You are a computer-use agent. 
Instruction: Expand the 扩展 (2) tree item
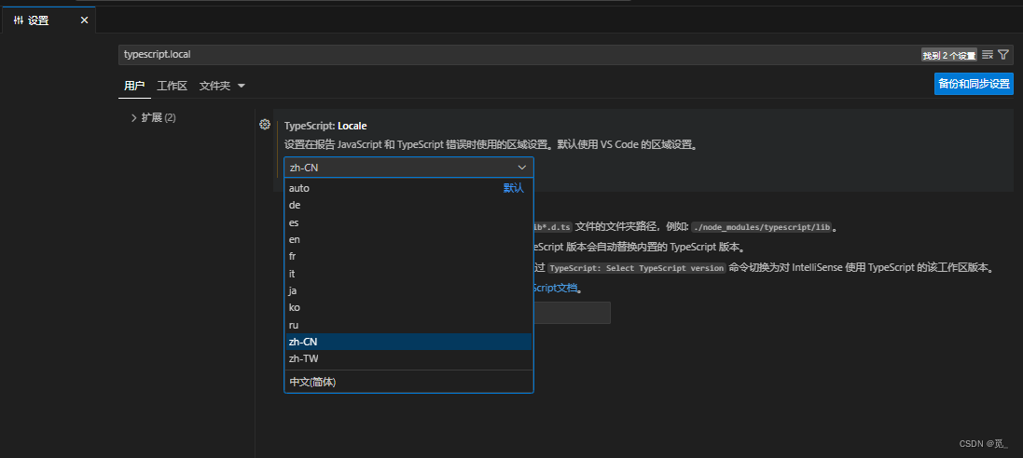[x=153, y=118]
